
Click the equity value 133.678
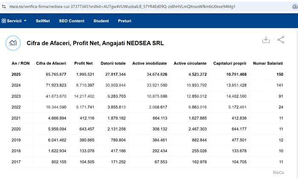(239, 151)
